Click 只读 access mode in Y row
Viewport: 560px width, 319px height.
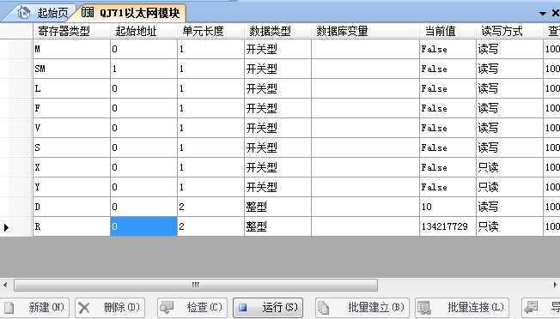coord(509,187)
